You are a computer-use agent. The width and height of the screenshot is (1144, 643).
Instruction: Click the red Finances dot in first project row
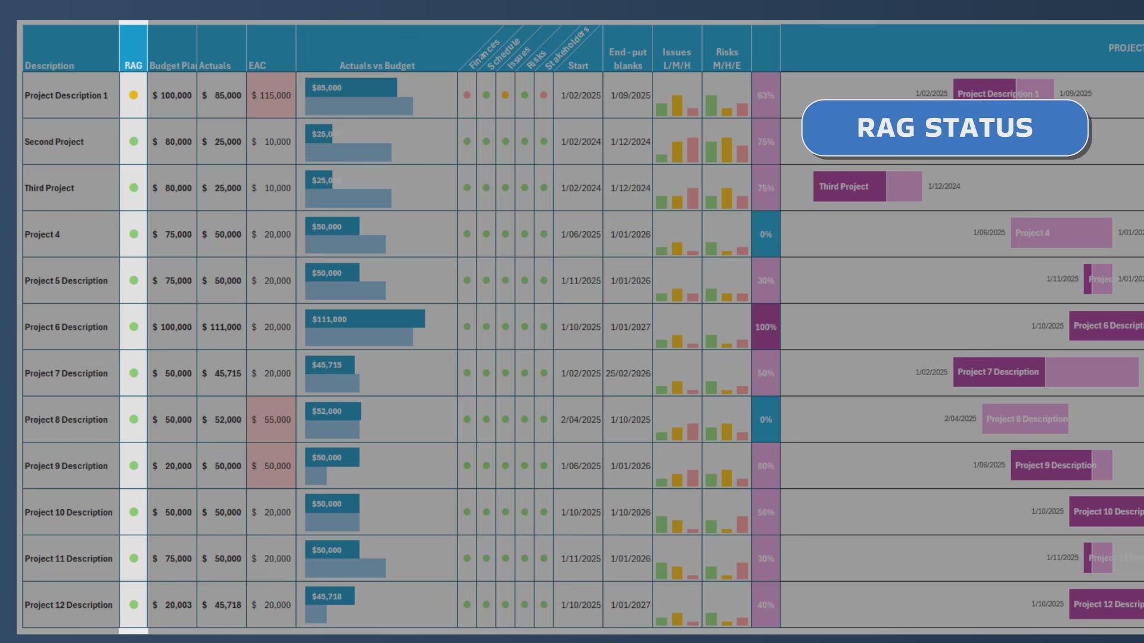click(x=467, y=95)
